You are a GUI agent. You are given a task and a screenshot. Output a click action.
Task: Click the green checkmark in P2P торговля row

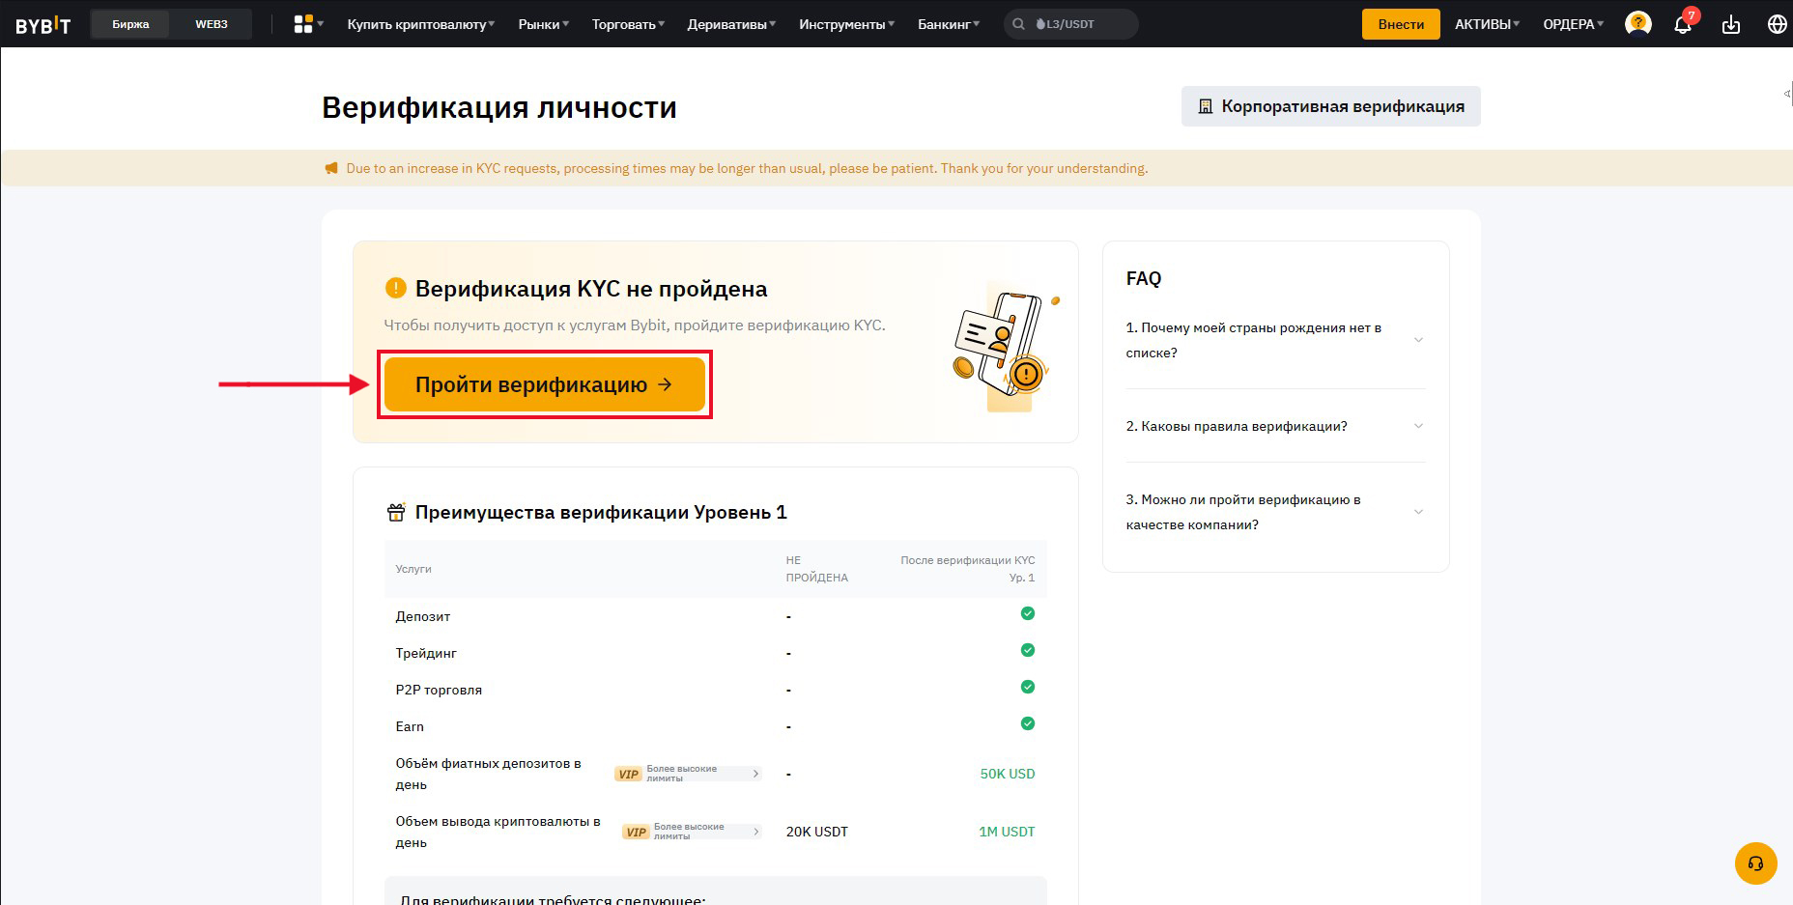1028,687
